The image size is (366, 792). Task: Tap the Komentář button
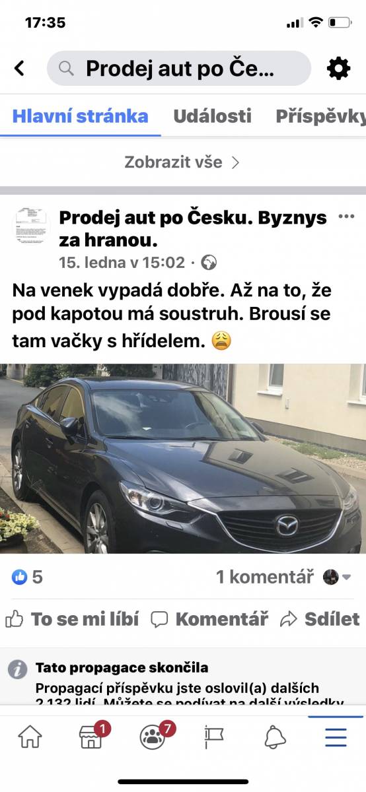pyautogui.click(x=209, y=618)
